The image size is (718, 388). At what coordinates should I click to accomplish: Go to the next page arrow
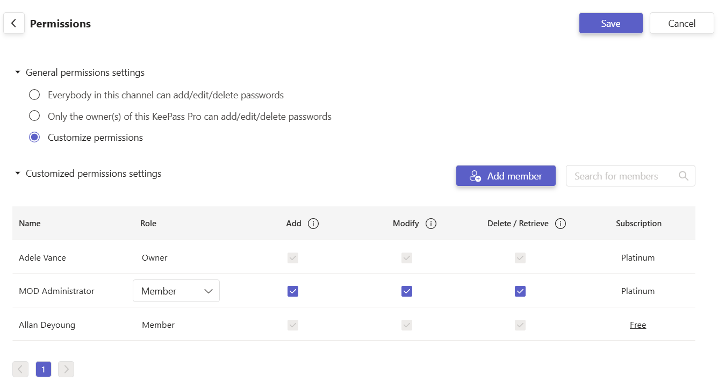[x=66, y=369]
